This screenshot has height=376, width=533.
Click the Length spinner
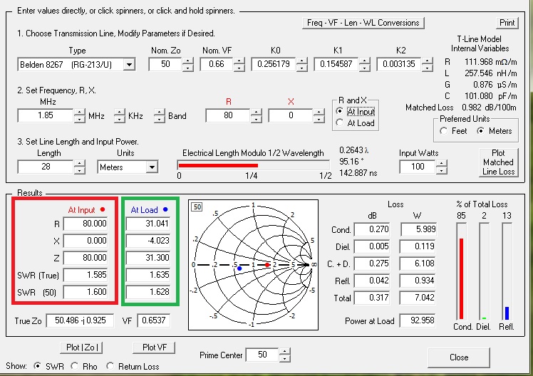pyautogui.click(x=79, y=167)
